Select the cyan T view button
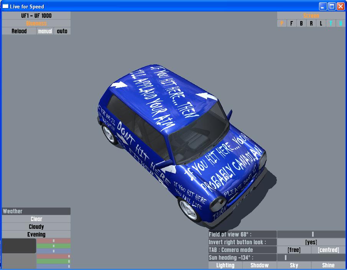The width and height of the screenshot is (347, 270). [331, 23]
